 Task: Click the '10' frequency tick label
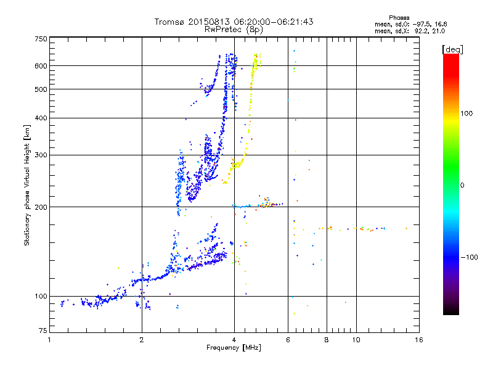[356, 340]
